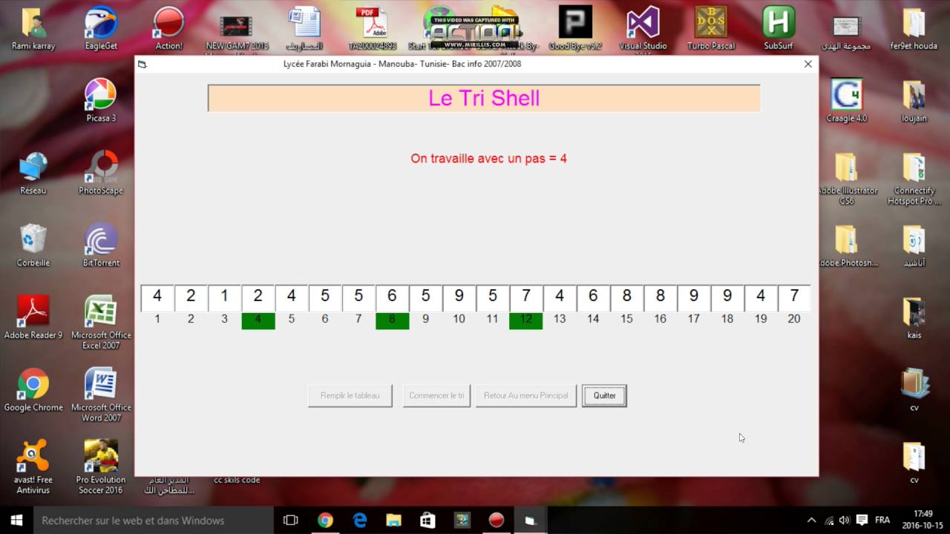
Task: Open the Rami karray desktop folder
Action: pos(33,30)
